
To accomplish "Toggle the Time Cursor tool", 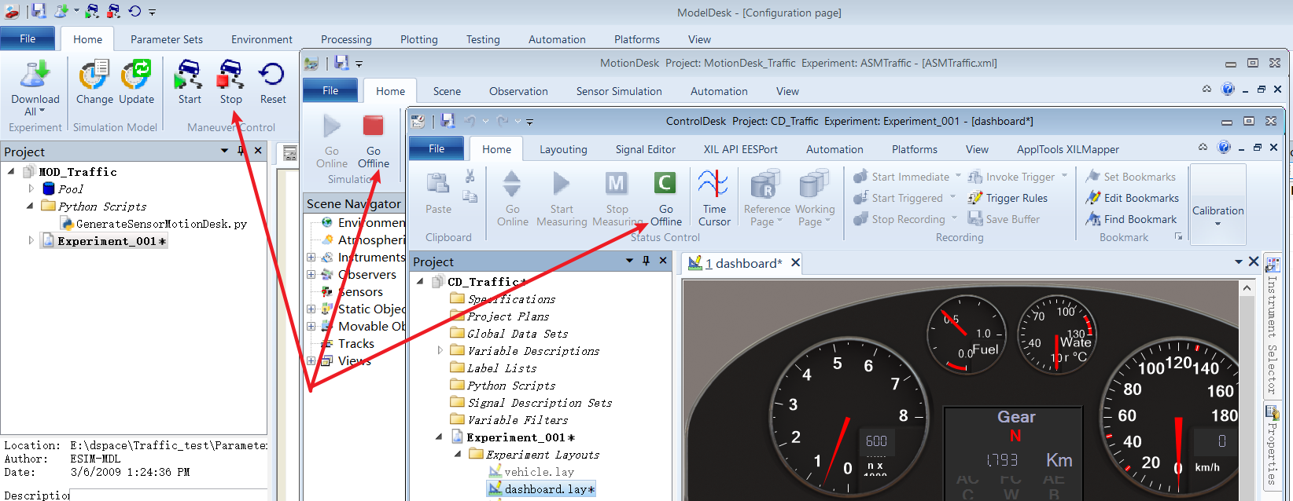I will (714, 199).
